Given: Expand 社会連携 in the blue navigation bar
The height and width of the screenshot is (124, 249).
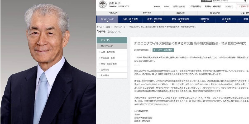Looking at the screenshot, I should [x=226, y=19].
